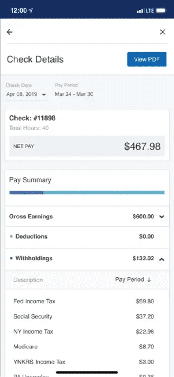Open the View PDF button
The height and width of the screenshot is (377, 174).
pyautogui.click(x=147, y=59)
